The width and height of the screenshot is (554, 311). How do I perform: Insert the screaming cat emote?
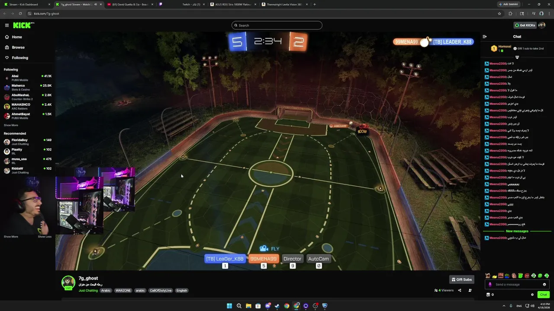tap(488, 276)
